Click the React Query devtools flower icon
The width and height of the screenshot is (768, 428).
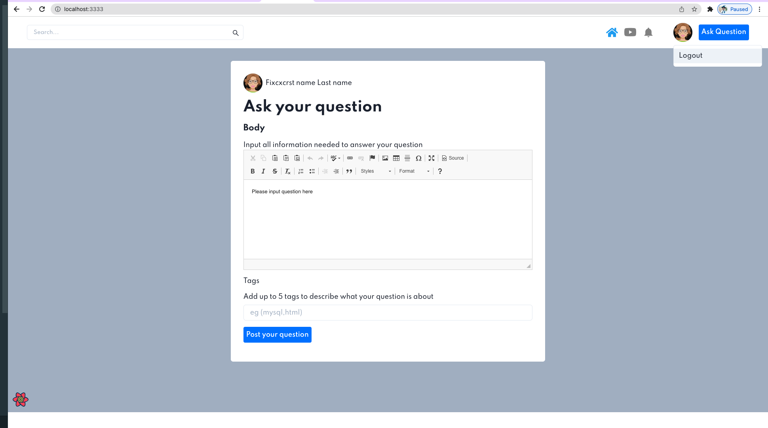pyautogui.click(x=21, y=400)
